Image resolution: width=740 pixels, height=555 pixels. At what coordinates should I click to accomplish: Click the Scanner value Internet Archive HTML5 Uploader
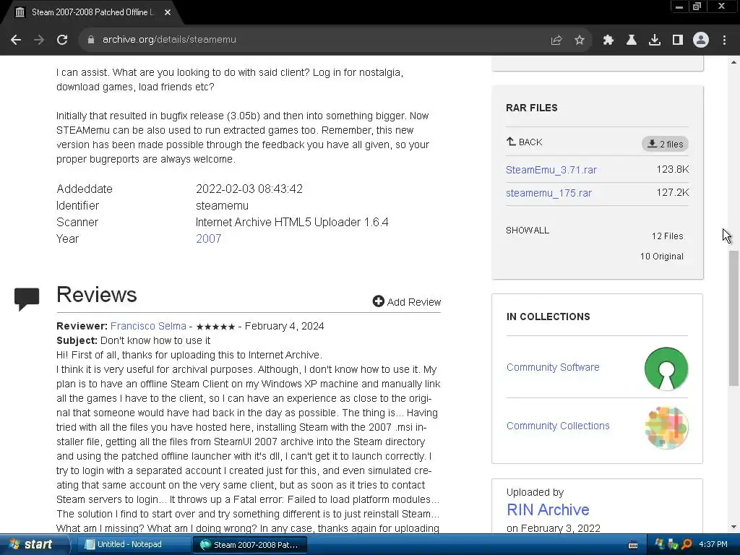(x=292, y=223)
